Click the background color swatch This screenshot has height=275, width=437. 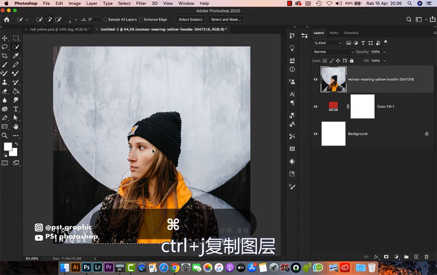click(x=14, y=153)
